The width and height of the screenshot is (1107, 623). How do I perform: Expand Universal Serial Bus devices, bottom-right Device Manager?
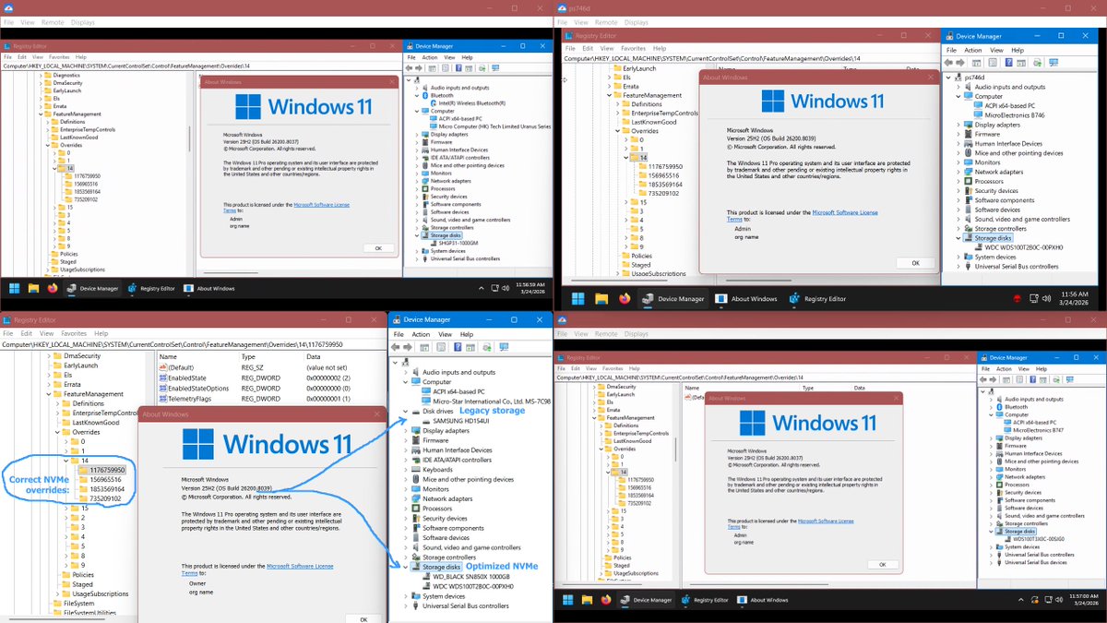tap(992, 562)
